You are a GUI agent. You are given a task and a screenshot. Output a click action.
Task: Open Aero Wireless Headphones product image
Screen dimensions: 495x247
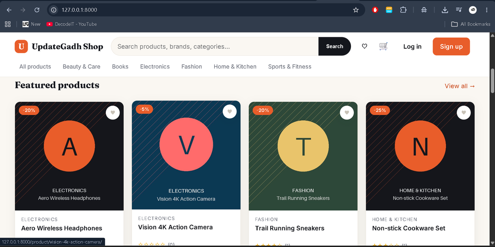(69, 156)
